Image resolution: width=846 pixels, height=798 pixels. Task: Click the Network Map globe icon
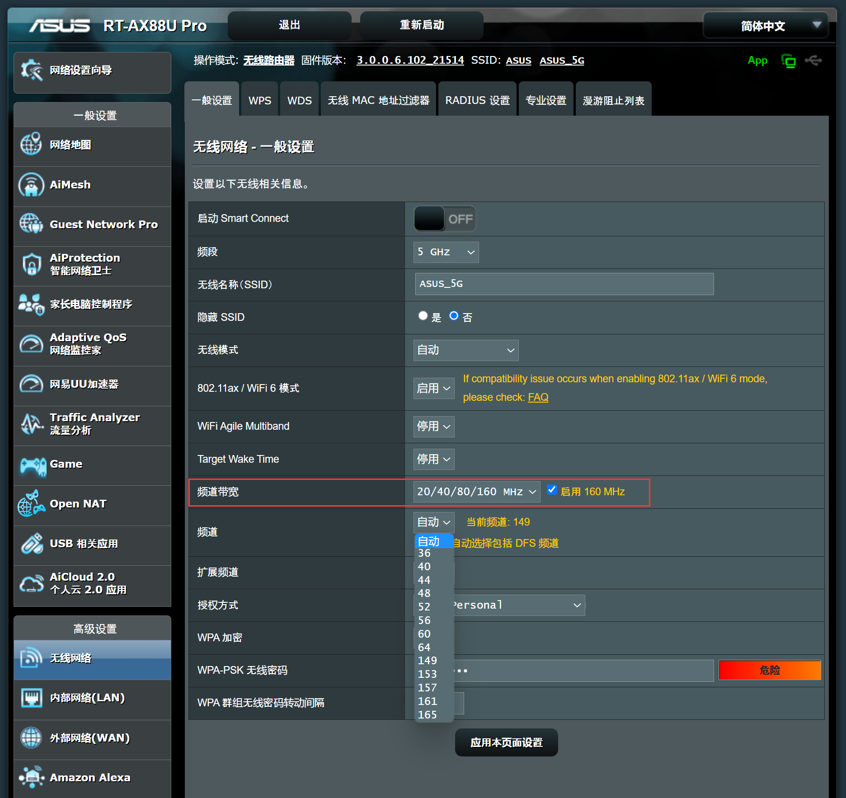coord(31,145)
